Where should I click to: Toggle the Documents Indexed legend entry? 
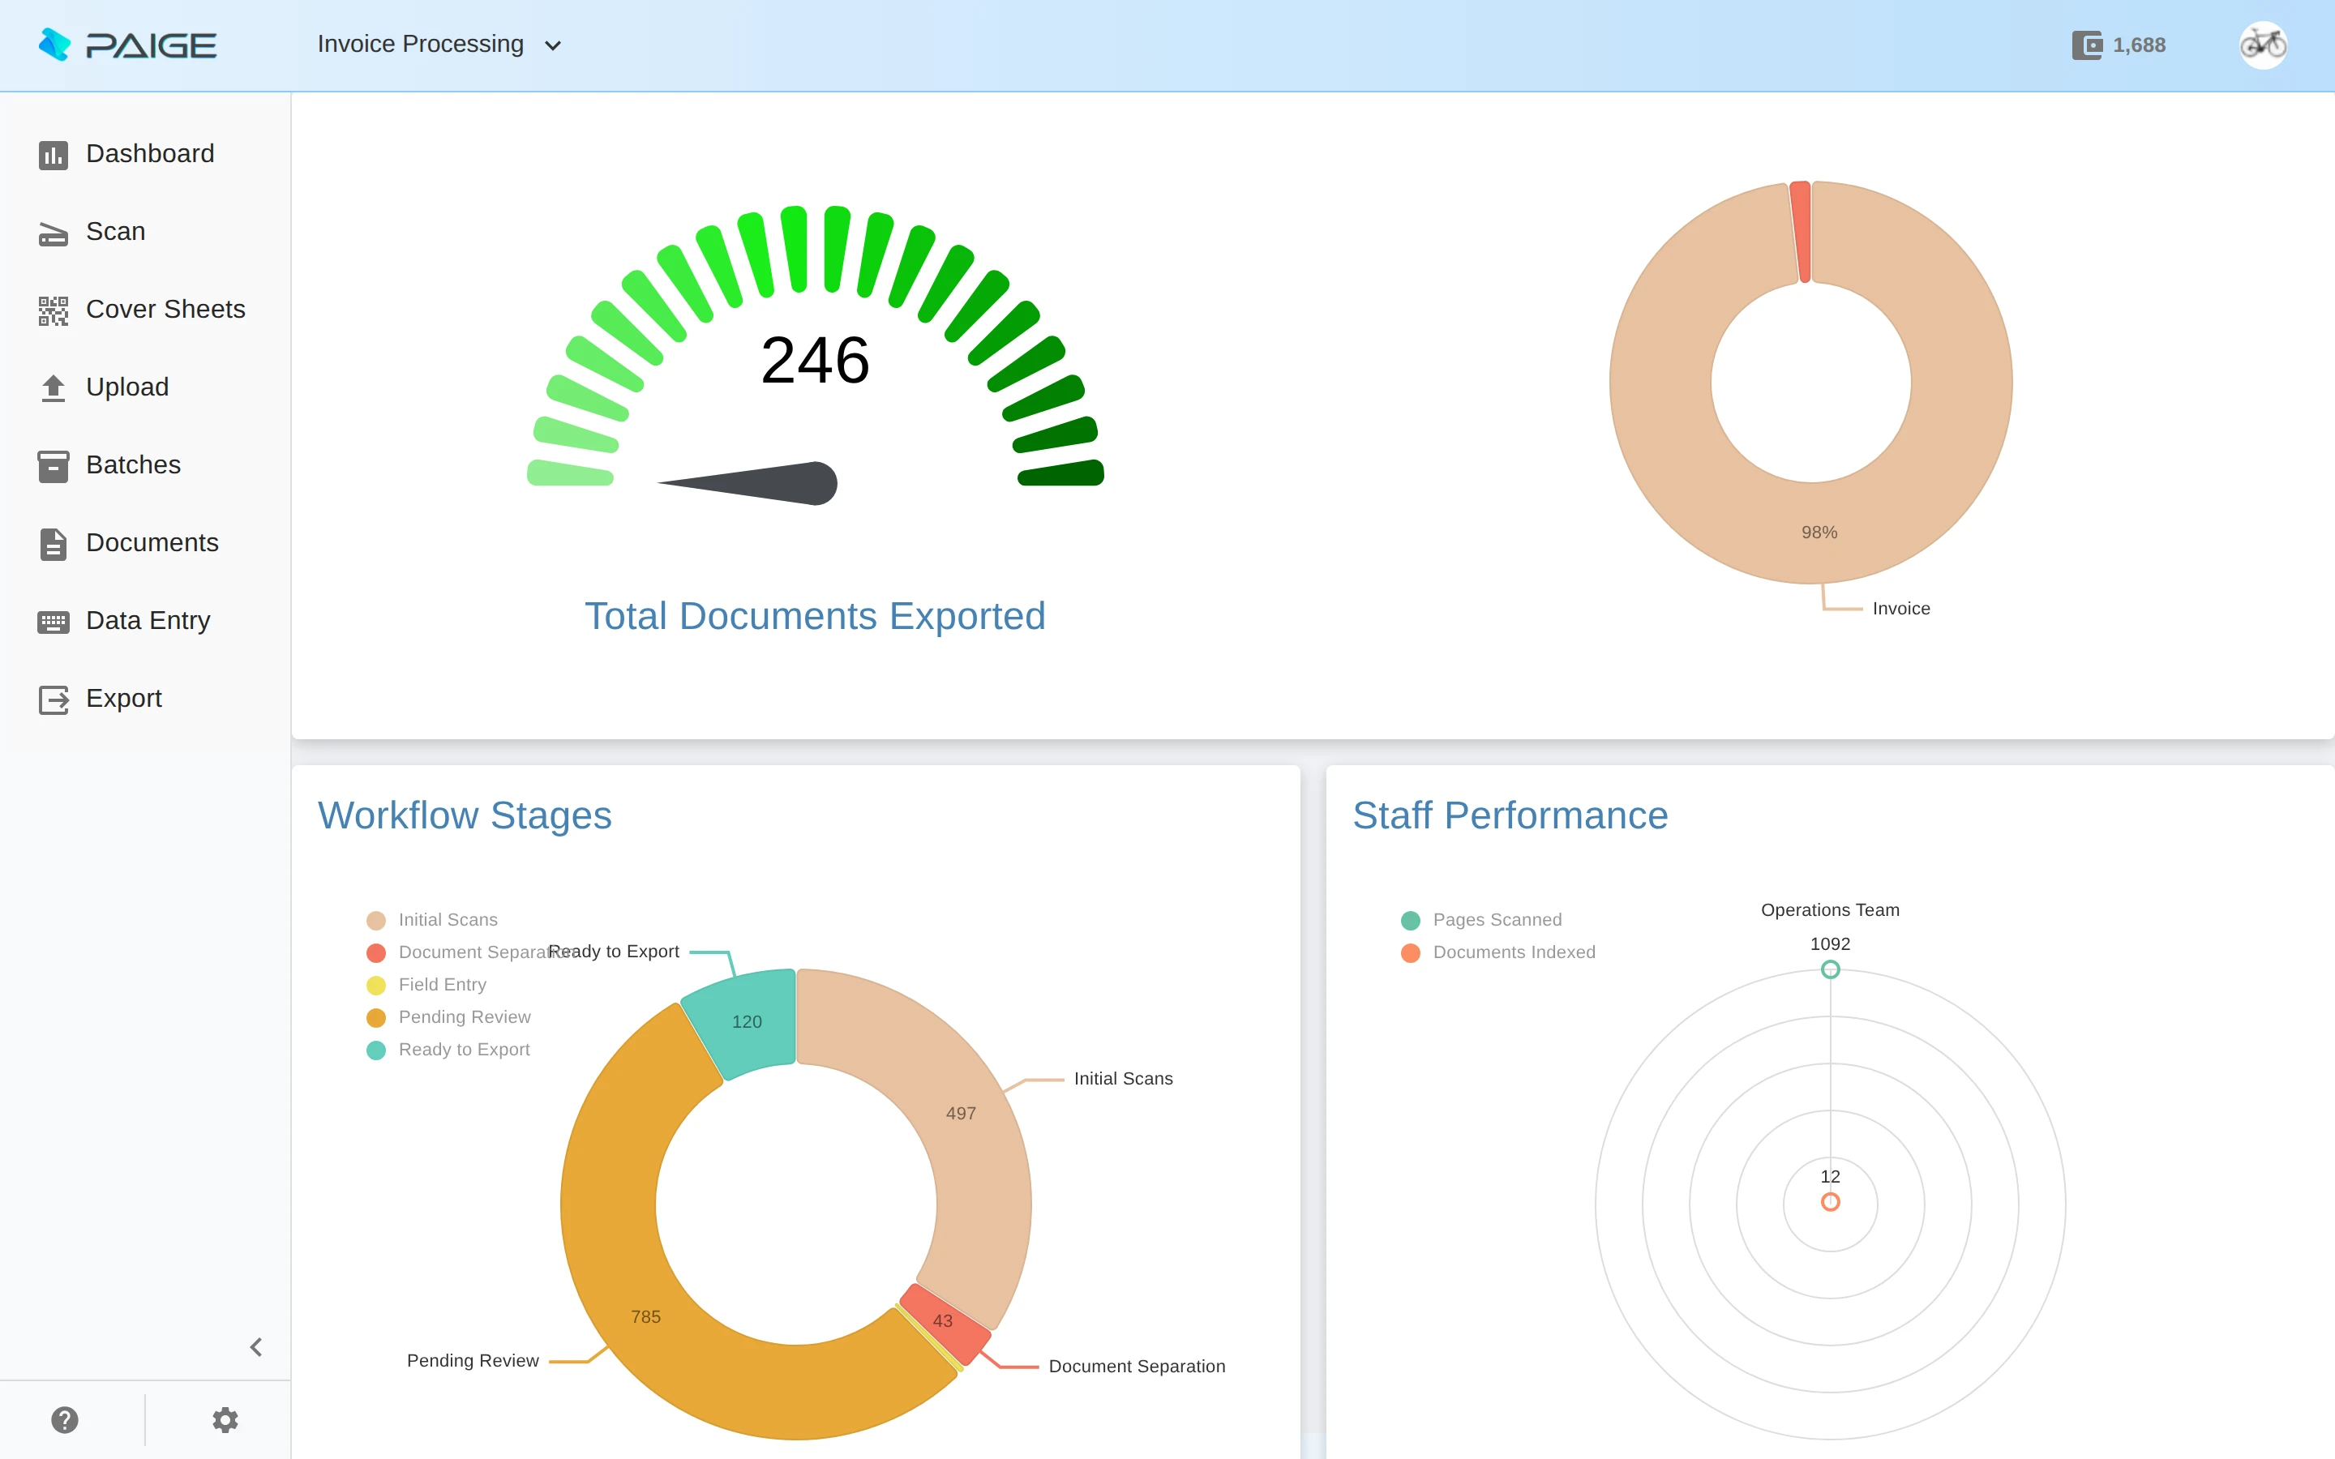[x=1498, y=952]
